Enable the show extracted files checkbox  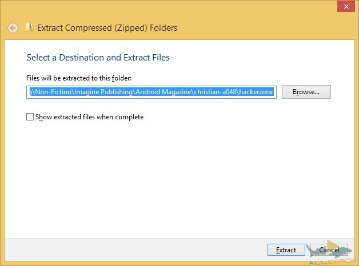click(x=30, y=117)
